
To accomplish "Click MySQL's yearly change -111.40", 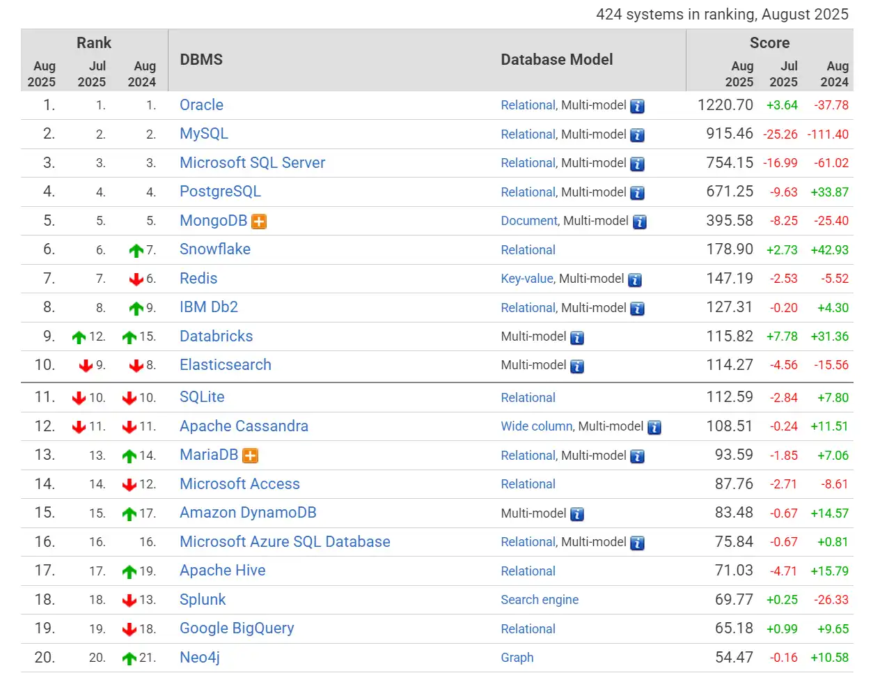I will 828,134.
